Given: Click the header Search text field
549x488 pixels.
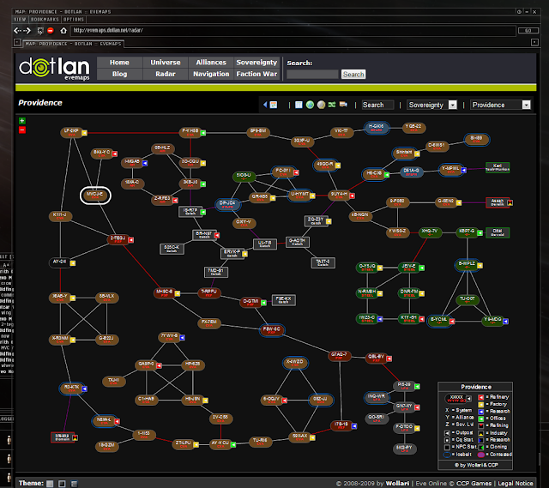Looking at the screenshot, I should coord(312,75).
